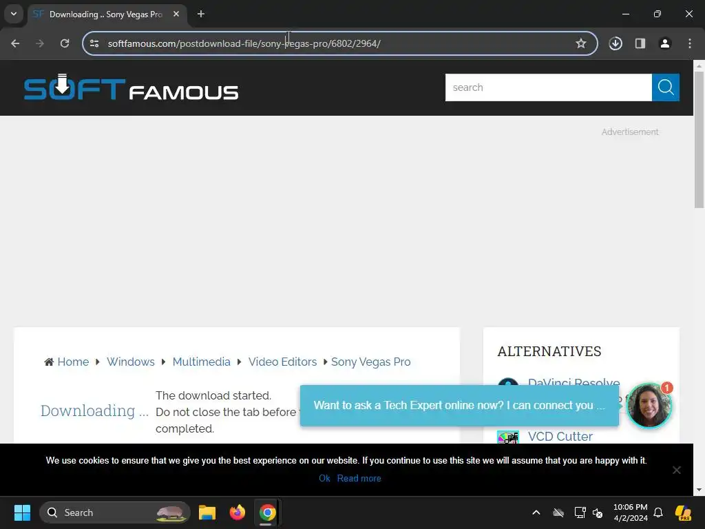Select the Downloading Sony Vegas Pro tab
Screen dimensions: 705x529
click(107, 14)
